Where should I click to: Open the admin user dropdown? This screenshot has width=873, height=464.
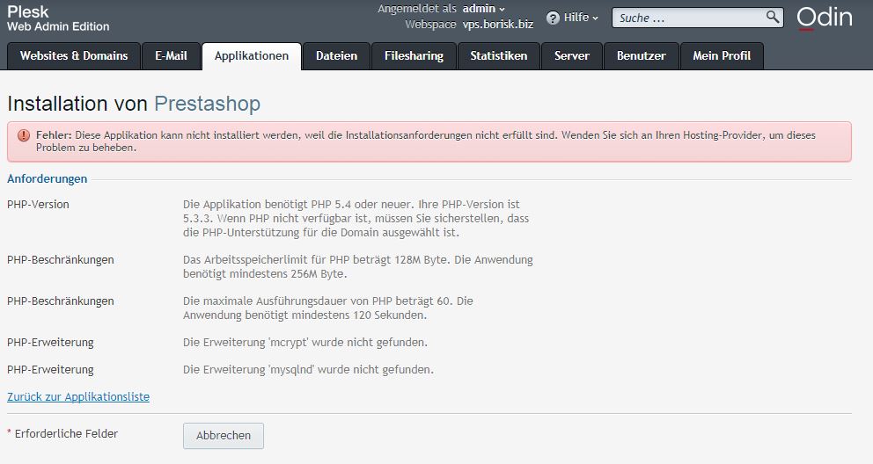(x=483, y=8)
